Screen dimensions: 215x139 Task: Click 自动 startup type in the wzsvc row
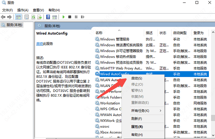tap(176, 127)
